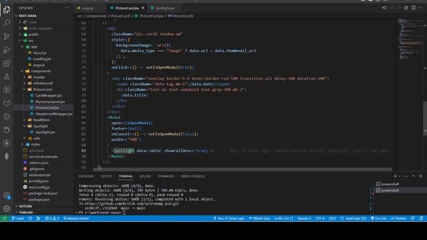Image resolution: width=427 pixels, height=240 pixels.
Task: Click the main branch in status bar
Action: [x=18, y=218]
